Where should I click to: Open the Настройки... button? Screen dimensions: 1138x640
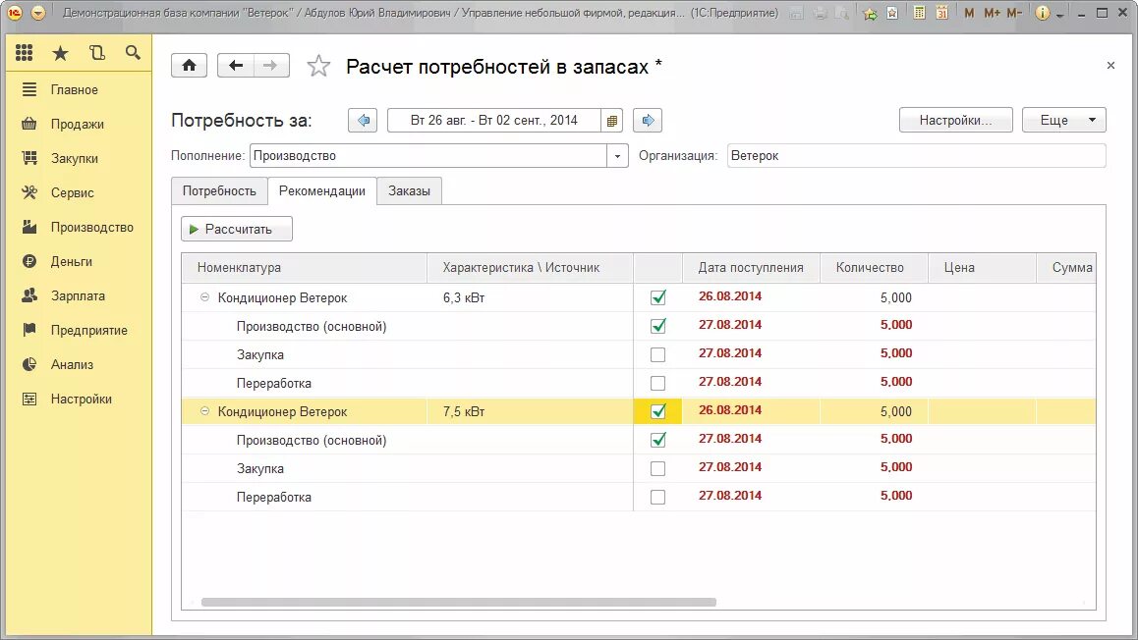[955, 120]
